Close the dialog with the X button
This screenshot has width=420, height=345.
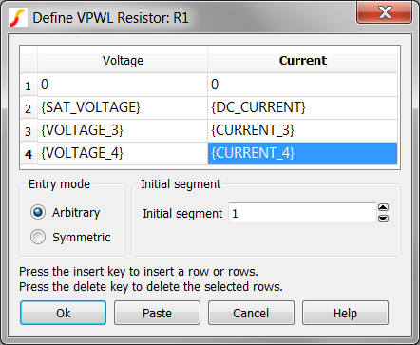click(x=385, y=12)
